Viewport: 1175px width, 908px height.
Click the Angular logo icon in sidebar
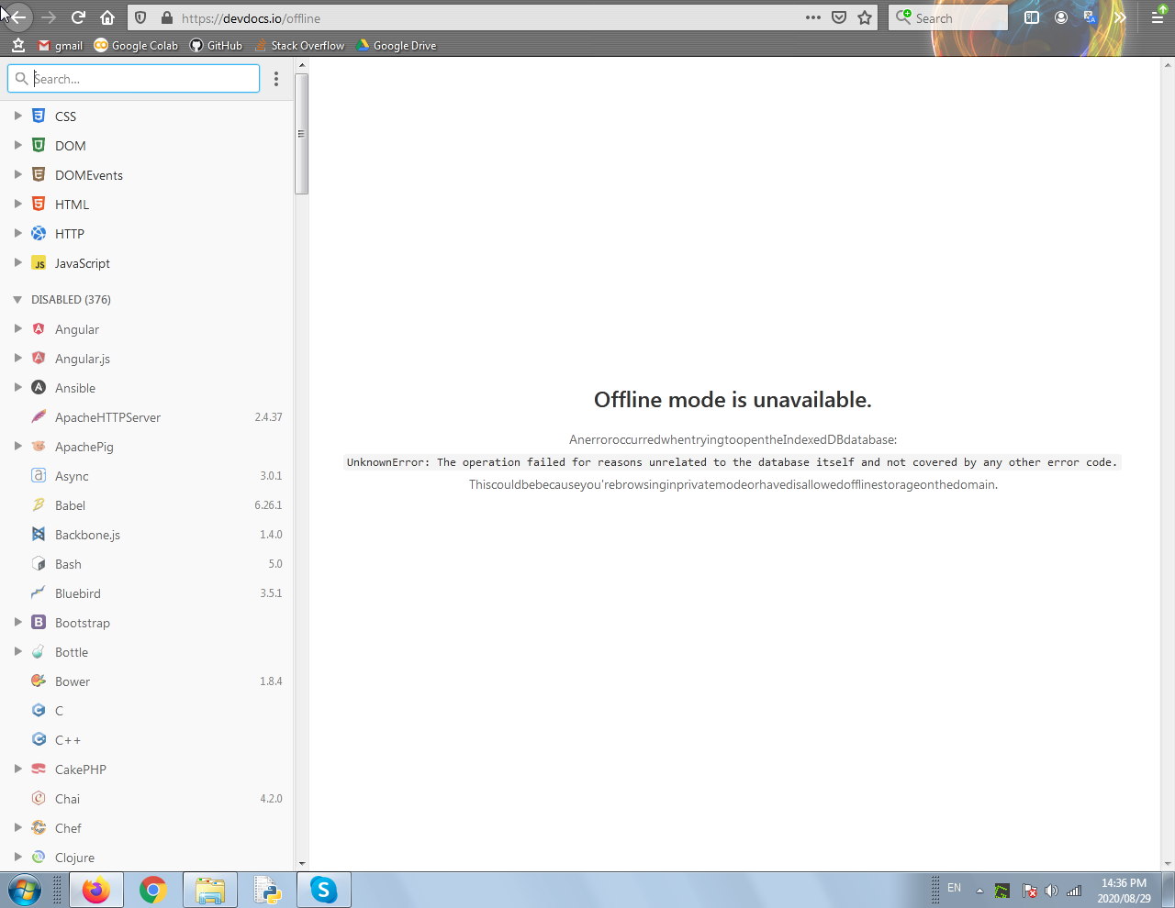click(39, 328)
